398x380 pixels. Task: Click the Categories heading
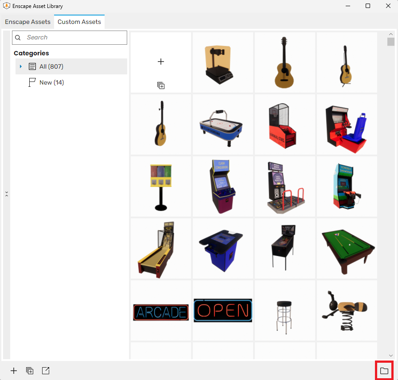point(31,53)
